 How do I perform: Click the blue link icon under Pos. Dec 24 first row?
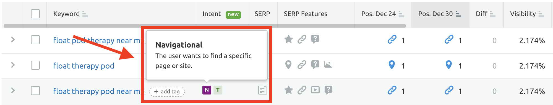[392, 40]
